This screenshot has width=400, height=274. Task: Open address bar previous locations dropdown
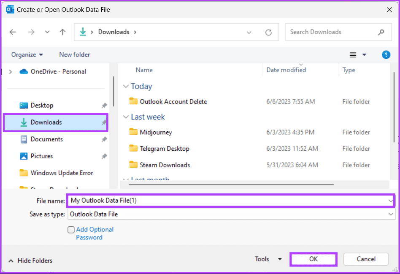249,33
